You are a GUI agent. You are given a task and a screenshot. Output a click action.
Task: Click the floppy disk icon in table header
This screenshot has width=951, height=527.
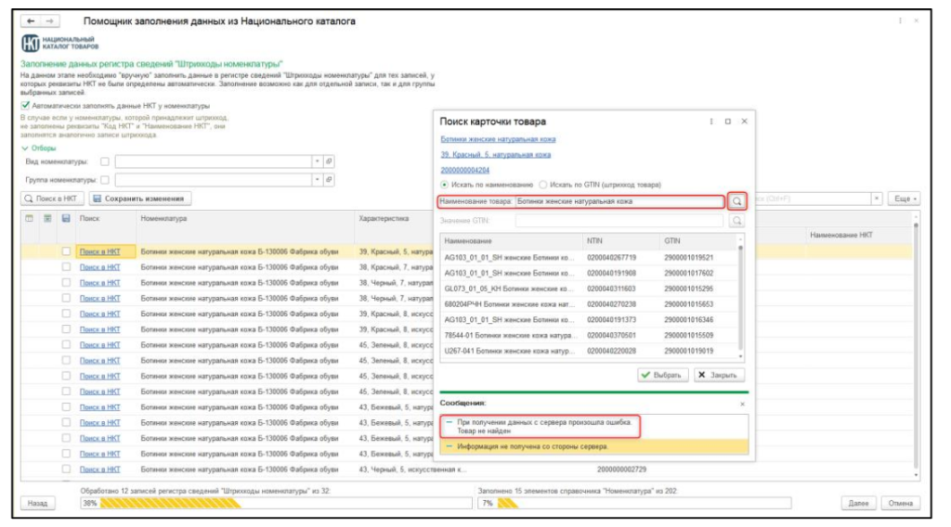coord(66,219)
